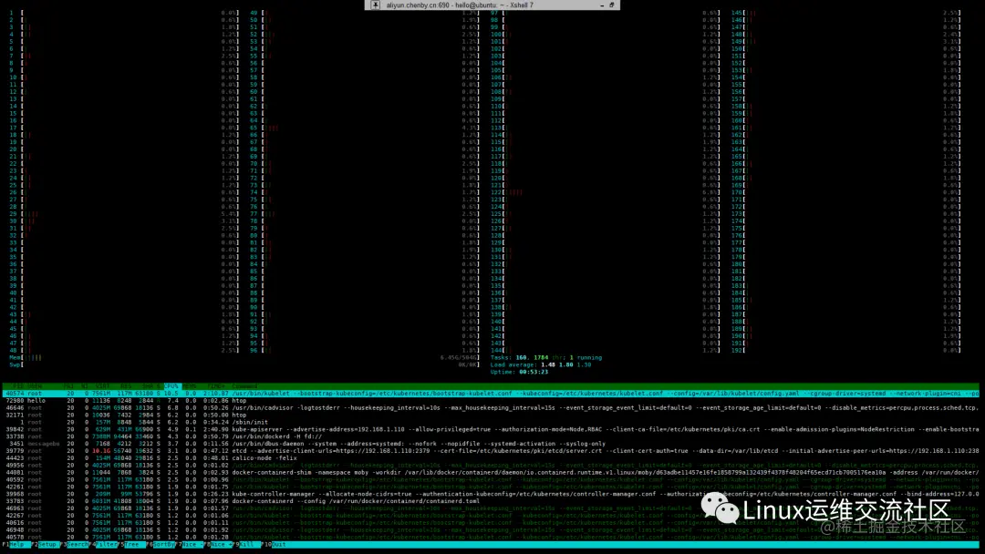985x554 pixels.
Task: Select cadvisor process row PID 46646
Action: (492, 408)
